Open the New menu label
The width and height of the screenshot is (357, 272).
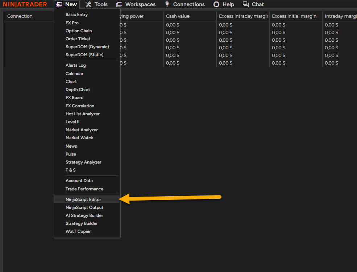pos(71,4)
